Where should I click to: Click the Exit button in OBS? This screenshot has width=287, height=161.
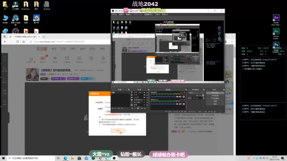click(215, 104)
